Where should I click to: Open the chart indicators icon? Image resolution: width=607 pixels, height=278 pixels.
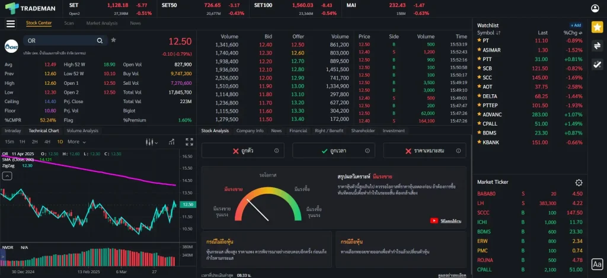171,142
